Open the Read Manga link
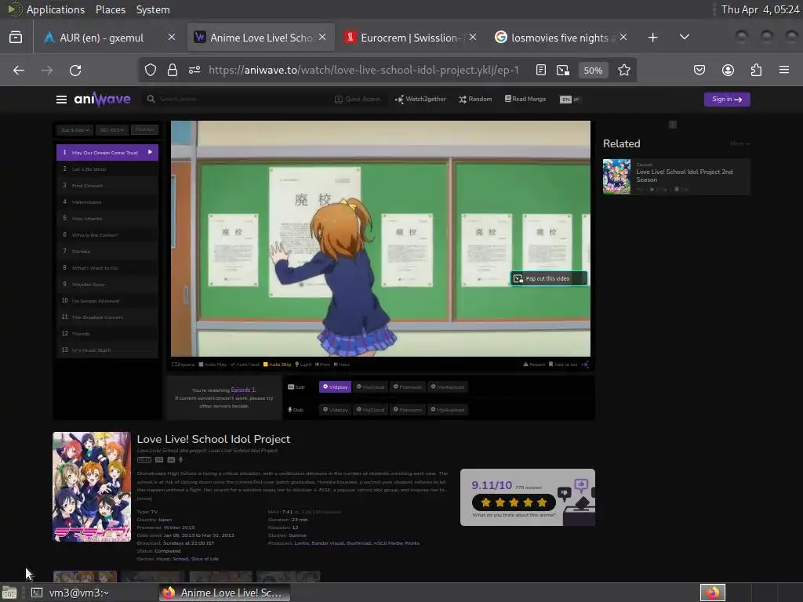The image size is (803, 602). pyautogui.click(x=525, y=100)
